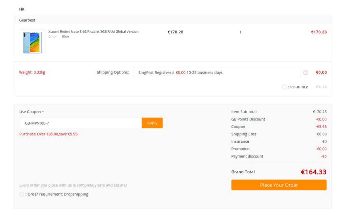Select the Promotion label

pos(240,149)
